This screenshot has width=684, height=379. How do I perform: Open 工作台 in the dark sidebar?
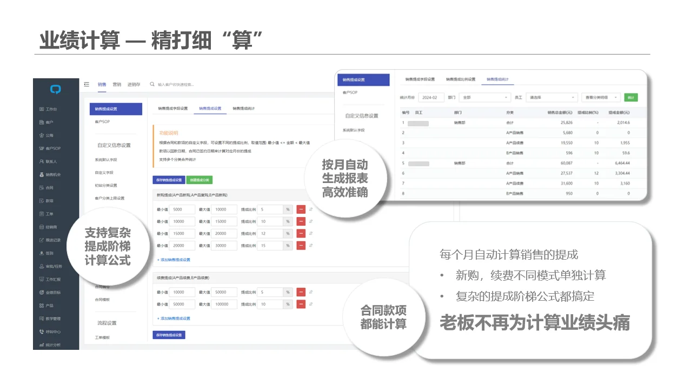tap(48, 109)
